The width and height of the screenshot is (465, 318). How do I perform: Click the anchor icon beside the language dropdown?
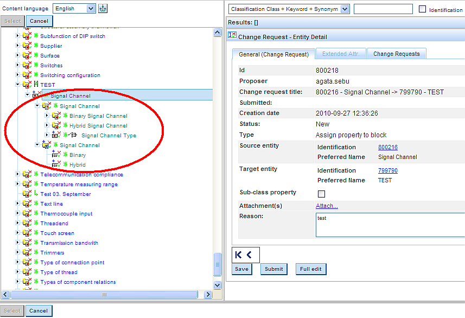(103, 8)
